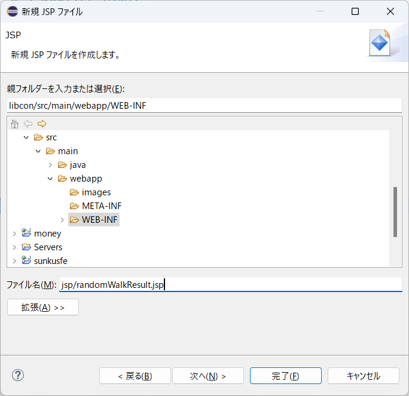Click the images folder icon
The height and width of the screenshot is (396, 409).
coord(74,192)
